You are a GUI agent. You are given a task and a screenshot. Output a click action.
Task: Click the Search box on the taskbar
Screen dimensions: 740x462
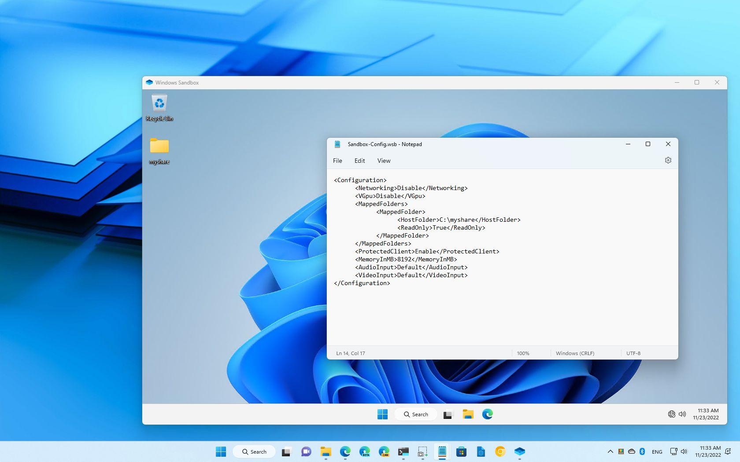[x=254, y=451]
